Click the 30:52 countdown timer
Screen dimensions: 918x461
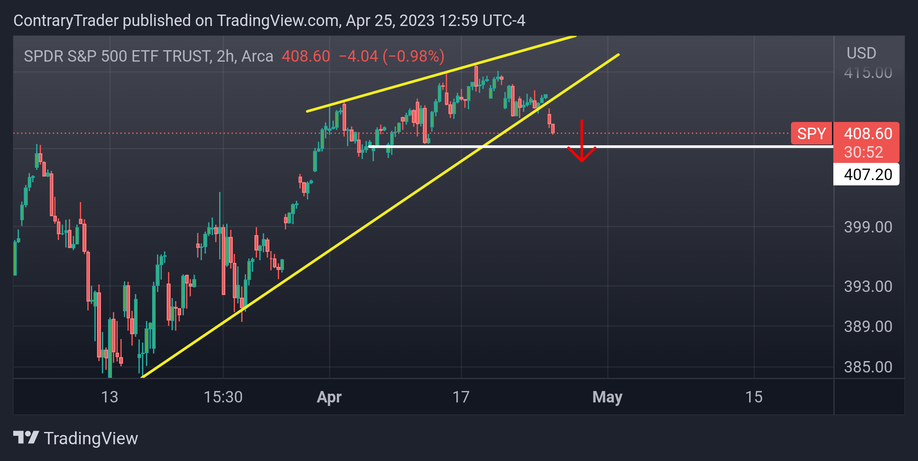[x=863, y=152]
